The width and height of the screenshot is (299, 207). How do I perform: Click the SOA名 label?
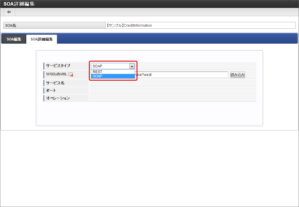[11, 26]
